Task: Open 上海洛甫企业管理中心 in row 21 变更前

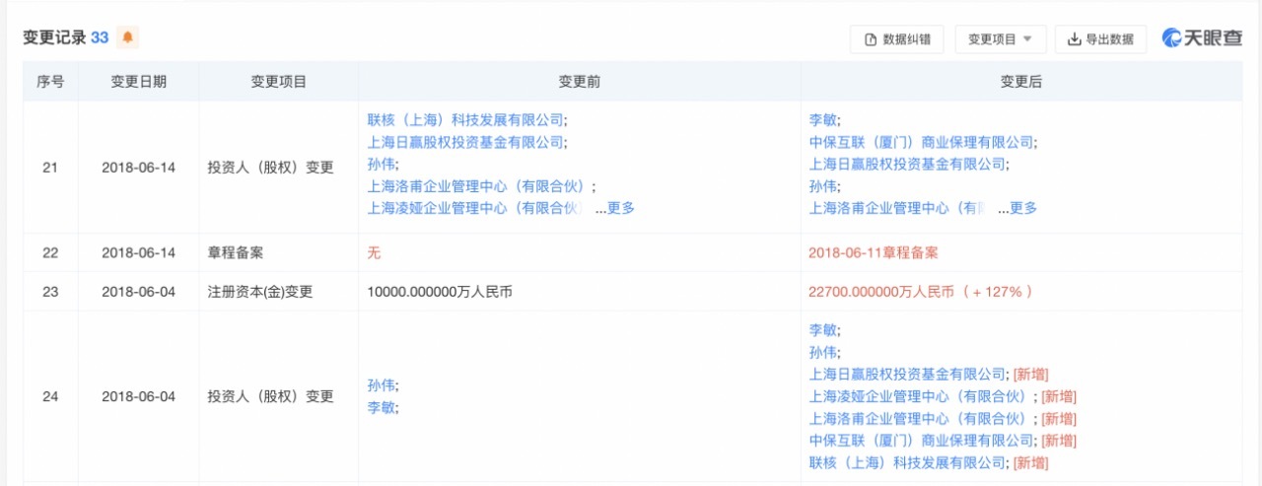Action: (480, 186)
